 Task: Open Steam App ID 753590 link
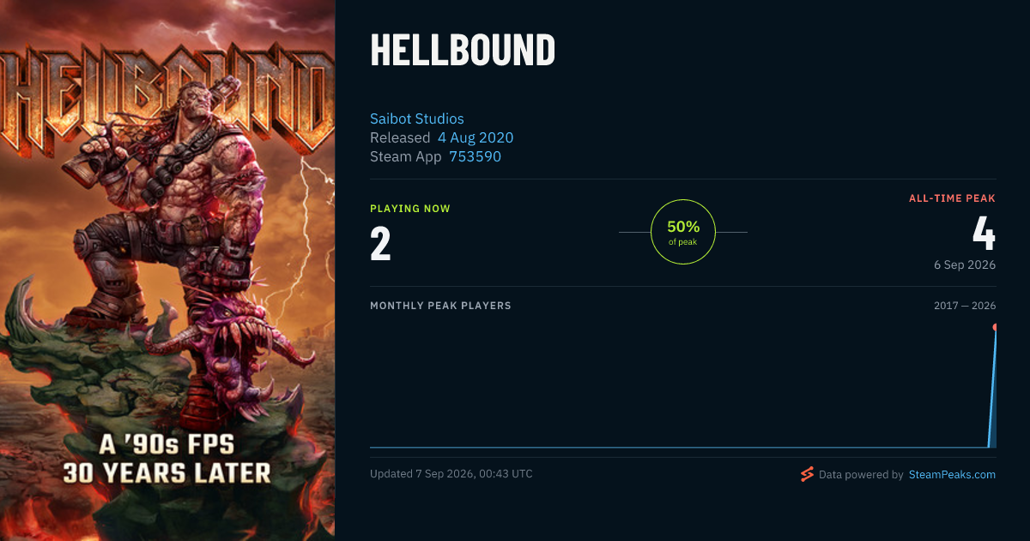point(476,156)
